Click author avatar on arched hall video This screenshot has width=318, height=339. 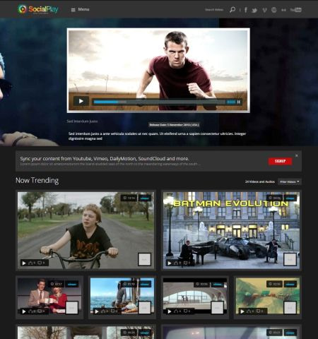pos(218,308)
